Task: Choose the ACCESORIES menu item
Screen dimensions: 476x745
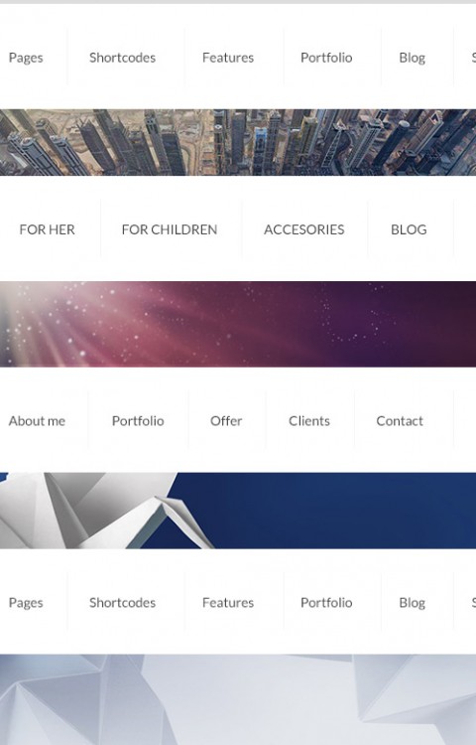Action: click(303, 229)
